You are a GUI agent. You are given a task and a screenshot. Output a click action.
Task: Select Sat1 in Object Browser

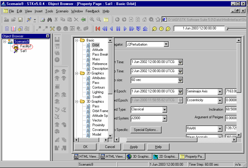click(23, 51)
